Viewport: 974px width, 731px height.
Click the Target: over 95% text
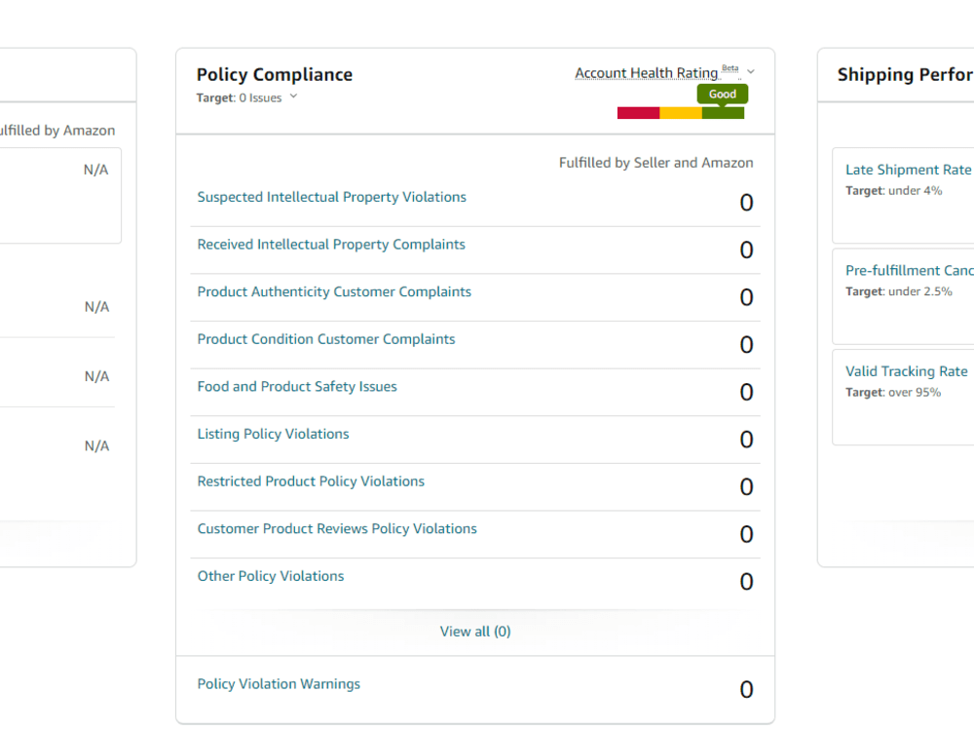pos(893,392)
